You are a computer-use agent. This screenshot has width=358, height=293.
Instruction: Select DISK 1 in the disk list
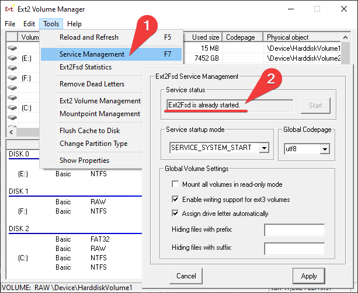tap(19, 191)
